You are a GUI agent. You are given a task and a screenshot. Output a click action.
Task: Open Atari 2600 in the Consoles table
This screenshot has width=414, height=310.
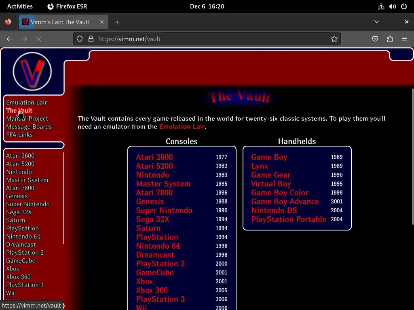(x=154, y=157)
